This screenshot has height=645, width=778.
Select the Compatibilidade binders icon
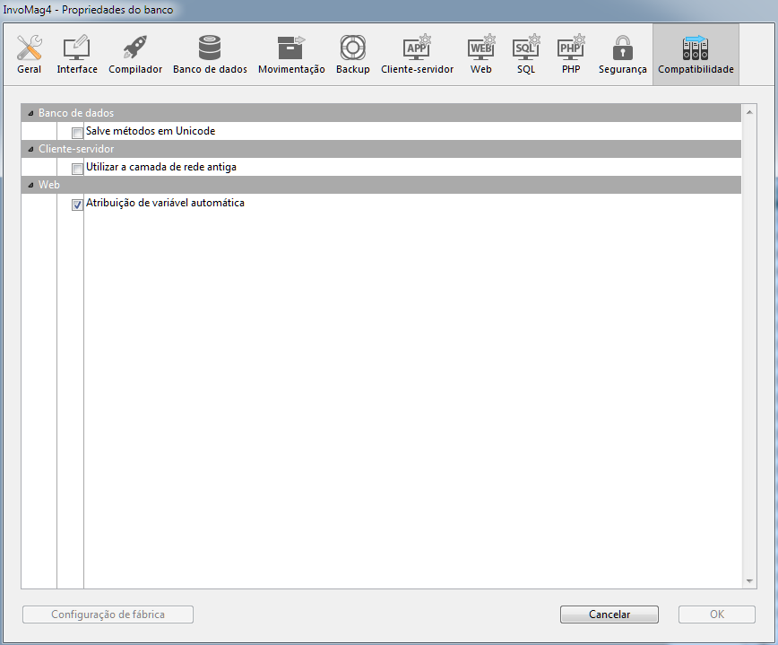pos(696,48)
